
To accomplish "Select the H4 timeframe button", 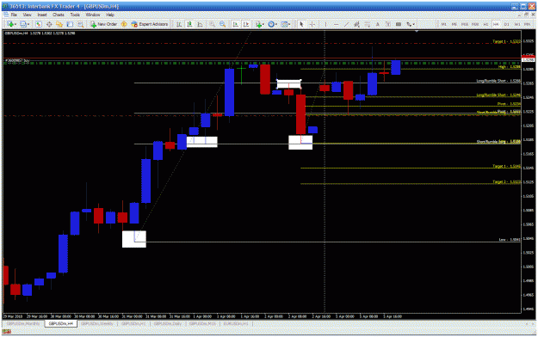I will pyautogui.click(x=496, y=24).
